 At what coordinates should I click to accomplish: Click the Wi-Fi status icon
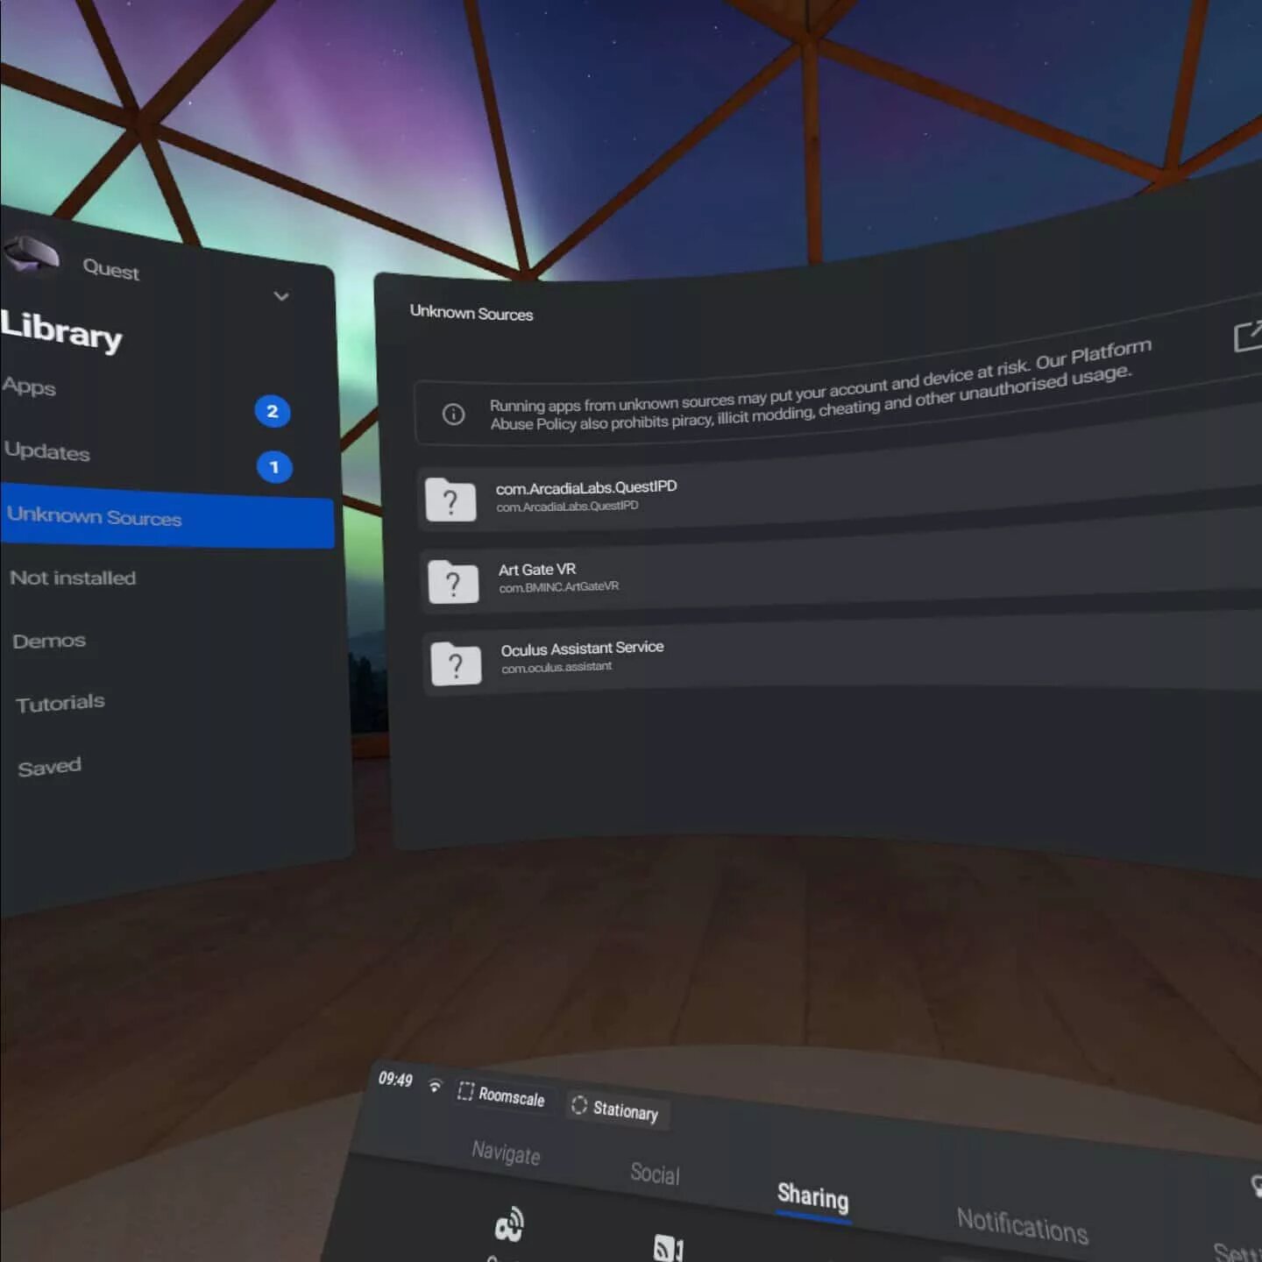coord(435,1086)
